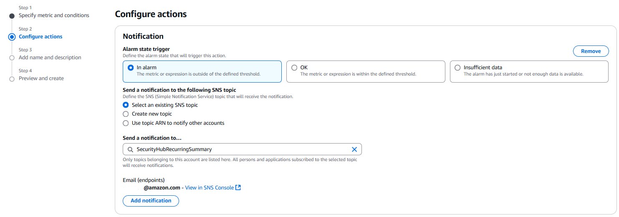Clear the SecurityHubRecurringSummary topic selection
Image resolution: width=619 pixels, height=217 pixels.
coord(354,149)
